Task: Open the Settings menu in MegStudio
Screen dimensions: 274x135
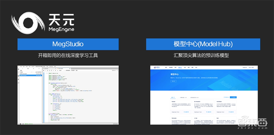Action: pyautogui.click(x=51, y=66)
